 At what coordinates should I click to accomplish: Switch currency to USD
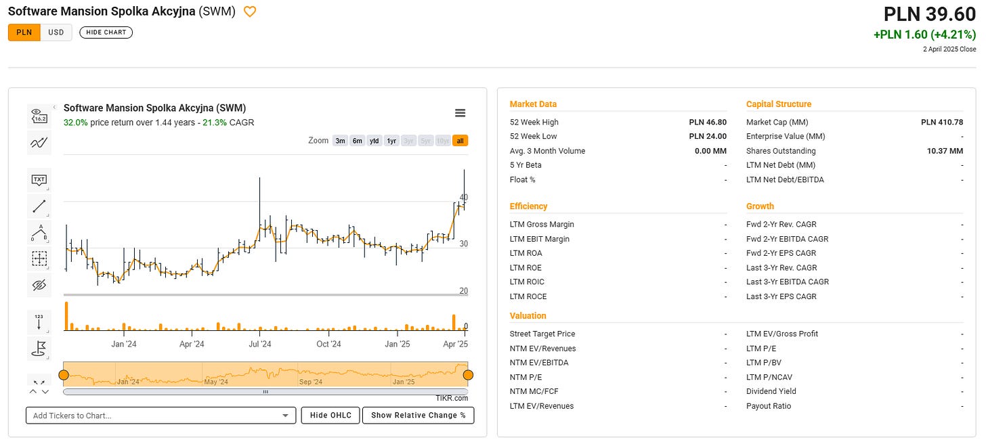(x=56, y=32)
